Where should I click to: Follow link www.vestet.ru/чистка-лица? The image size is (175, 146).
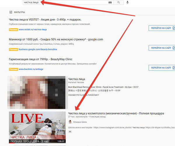(x=33, y=29)
